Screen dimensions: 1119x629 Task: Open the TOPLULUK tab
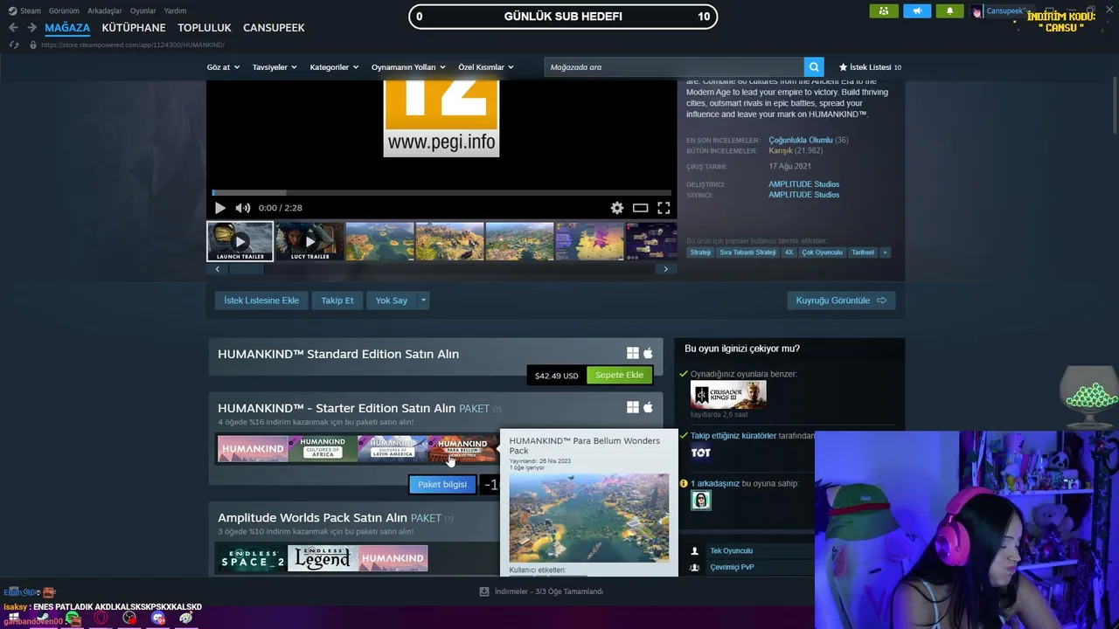pyautogui.click(x=205, y=28)
